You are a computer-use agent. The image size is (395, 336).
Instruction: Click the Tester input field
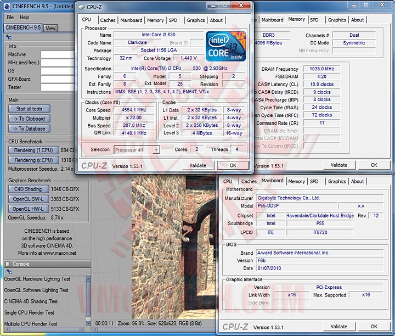click(58, 87)
